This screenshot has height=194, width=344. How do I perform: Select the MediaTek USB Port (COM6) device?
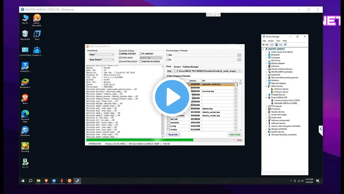click(286, 103)
